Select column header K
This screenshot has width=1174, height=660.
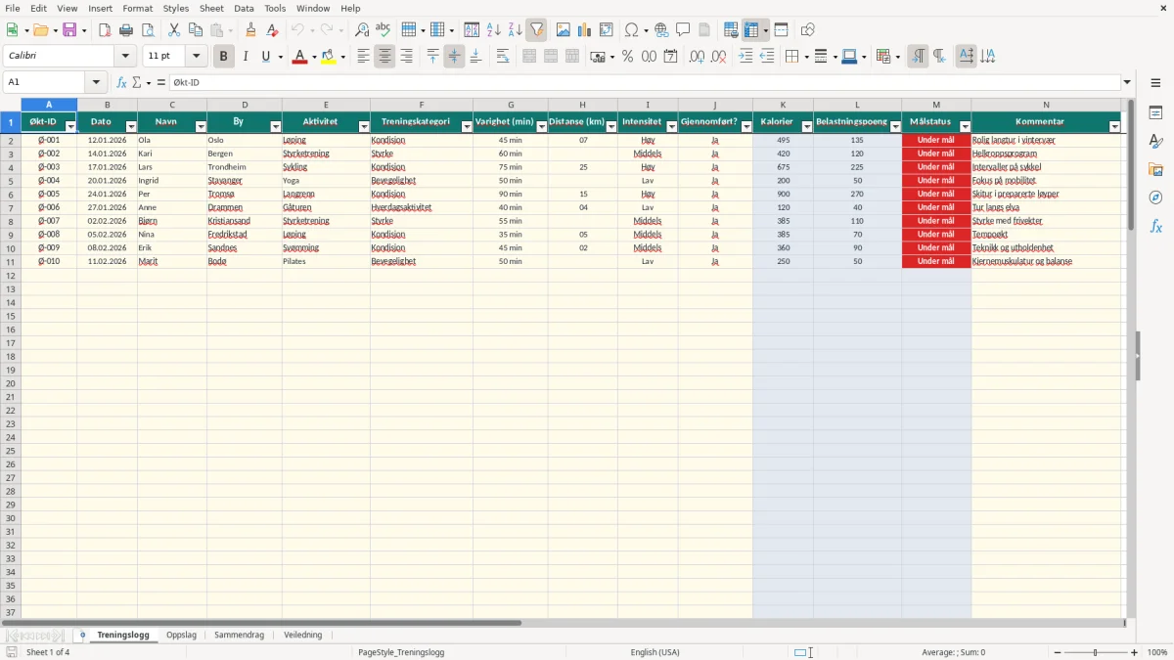[783, 105]
